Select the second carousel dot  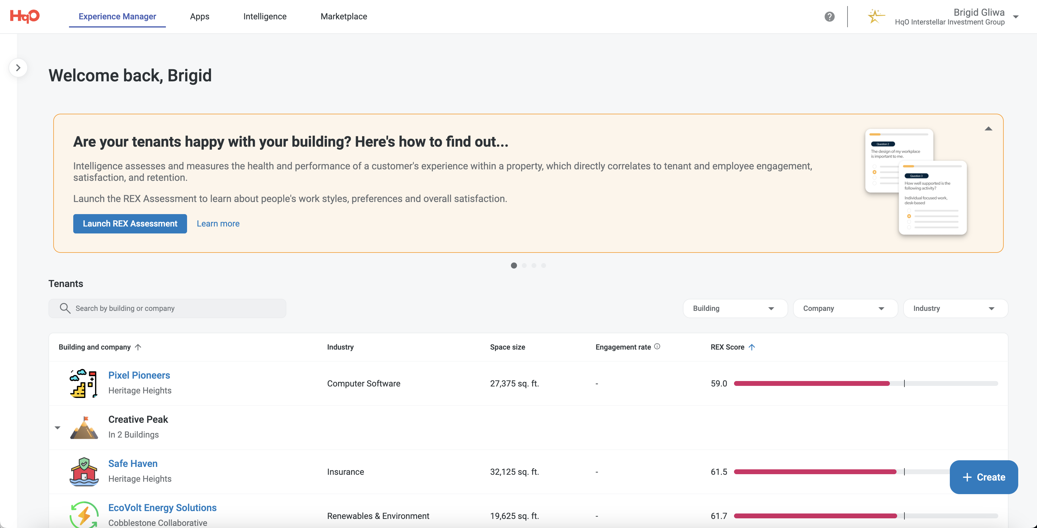(x=524, y=266)
